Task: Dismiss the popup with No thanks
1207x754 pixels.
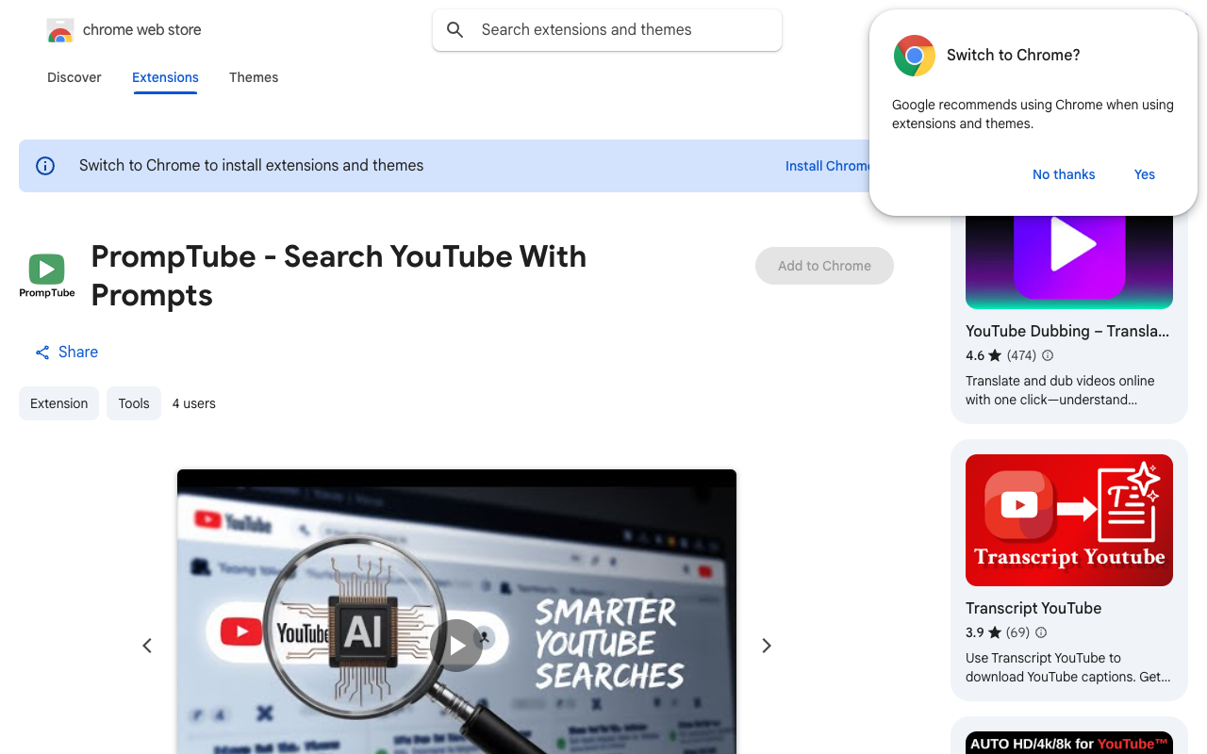Action: pos(1064,174)
